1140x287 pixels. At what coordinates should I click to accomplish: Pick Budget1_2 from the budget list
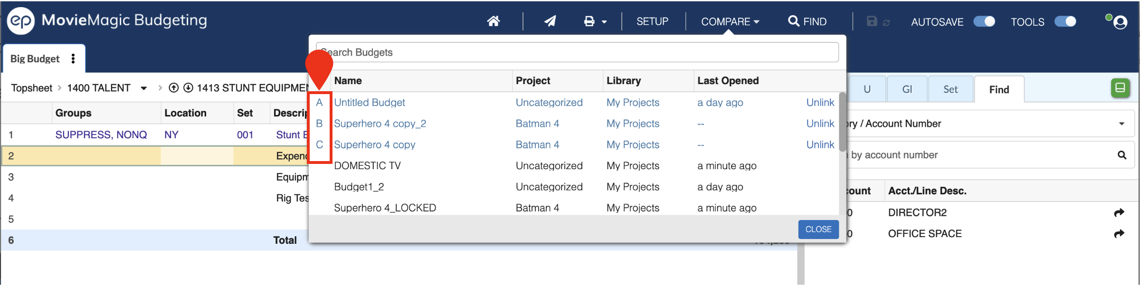359,187
